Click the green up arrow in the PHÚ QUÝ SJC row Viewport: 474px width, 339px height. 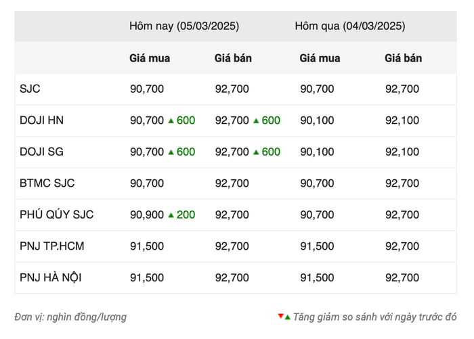click(x=171, y=214)
